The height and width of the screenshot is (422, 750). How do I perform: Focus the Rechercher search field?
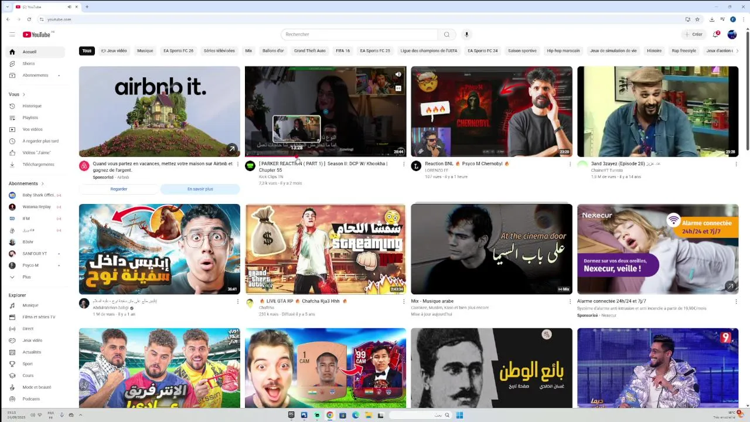click(359, 35)
